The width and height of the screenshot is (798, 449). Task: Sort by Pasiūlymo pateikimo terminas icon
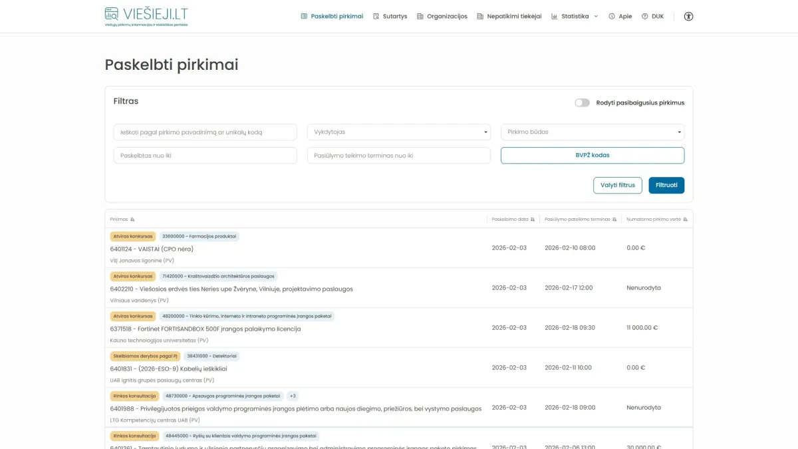click(614, 220)
